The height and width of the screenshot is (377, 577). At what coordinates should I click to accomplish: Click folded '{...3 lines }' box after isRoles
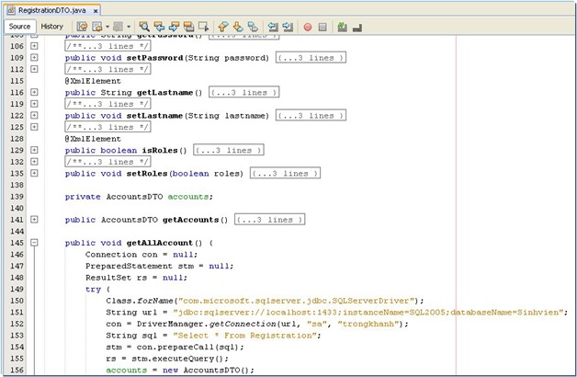tap(229, 150)
